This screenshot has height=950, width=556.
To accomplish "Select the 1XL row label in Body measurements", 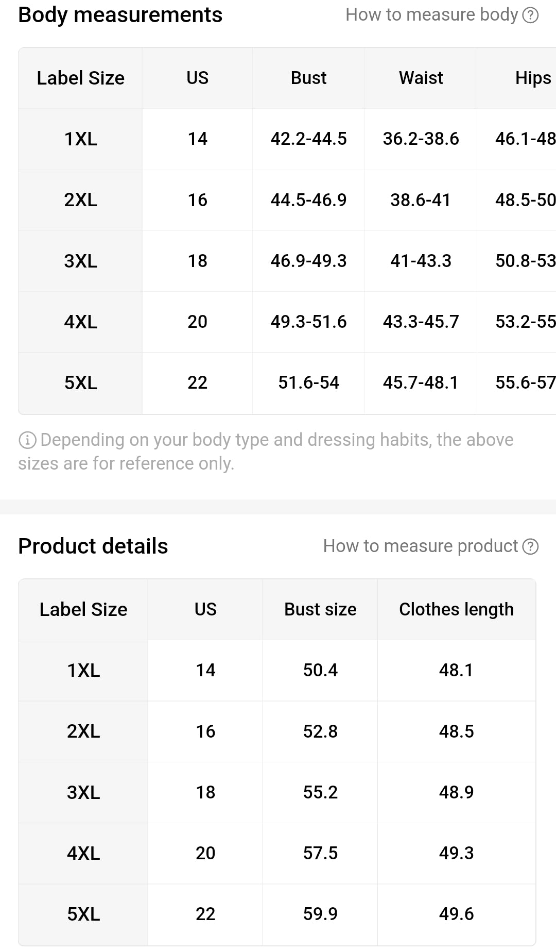I will click(81, 139).
